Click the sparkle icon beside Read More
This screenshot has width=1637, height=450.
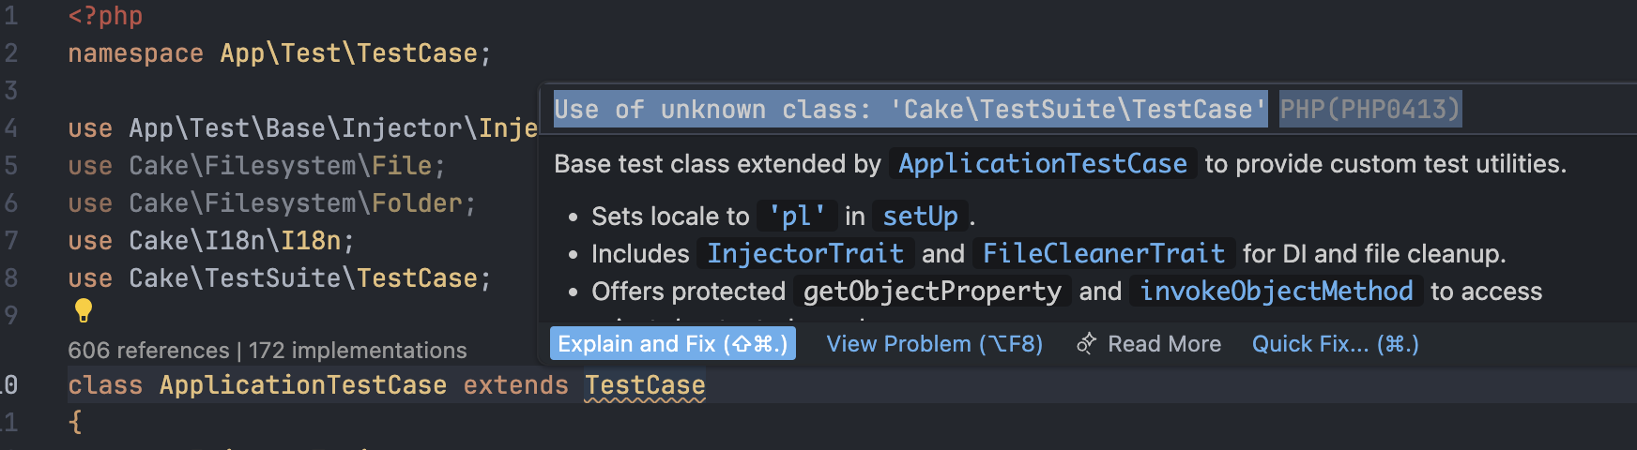click(1086, 344)
